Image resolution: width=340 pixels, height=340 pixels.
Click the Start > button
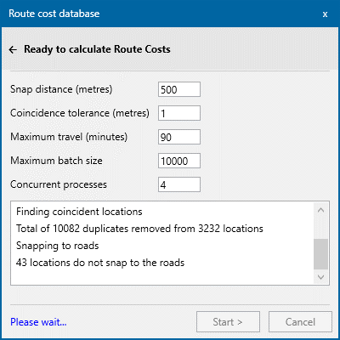point(228,322)
